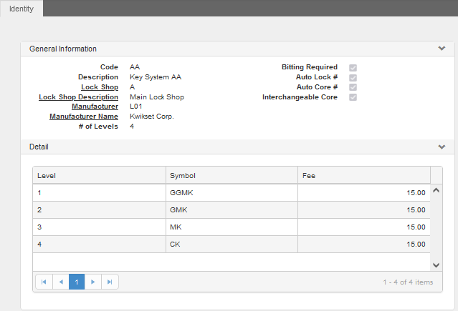Collapse the Detail section chevron
Screen dimensions: 458x311
442,147
